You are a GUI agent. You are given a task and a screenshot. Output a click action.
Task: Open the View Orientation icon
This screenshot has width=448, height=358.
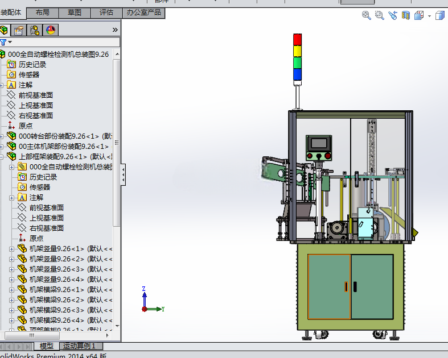tap(419, 15)
